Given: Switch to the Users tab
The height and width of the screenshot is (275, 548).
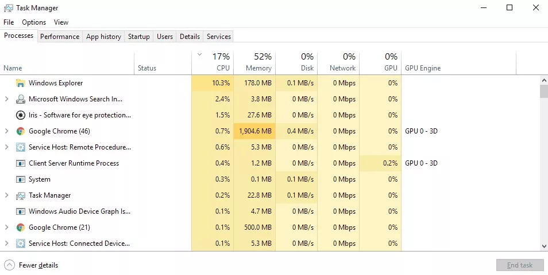Looking at the screenshot, I should coord(165,37).
